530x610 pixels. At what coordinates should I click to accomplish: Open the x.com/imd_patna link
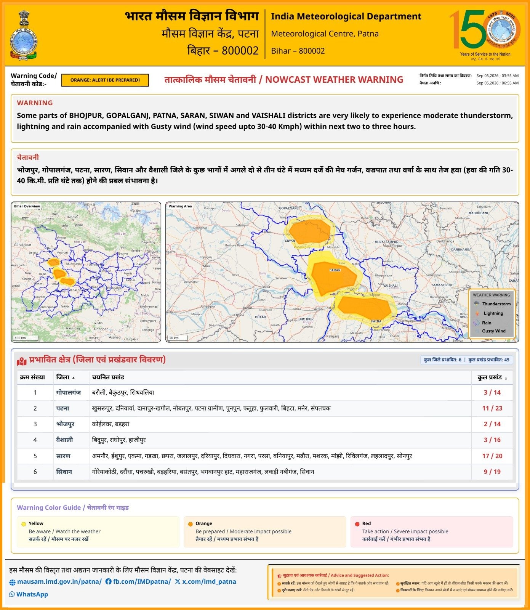tap(209, 582)
